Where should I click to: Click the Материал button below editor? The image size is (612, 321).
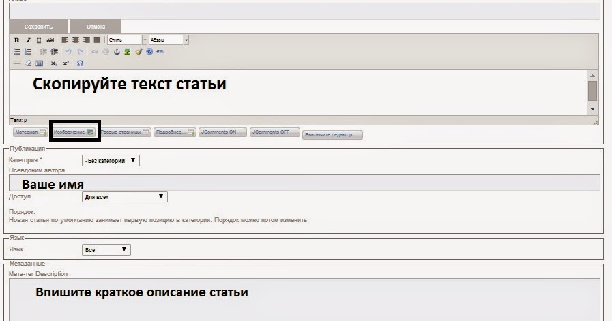click(x=30, y=132)
